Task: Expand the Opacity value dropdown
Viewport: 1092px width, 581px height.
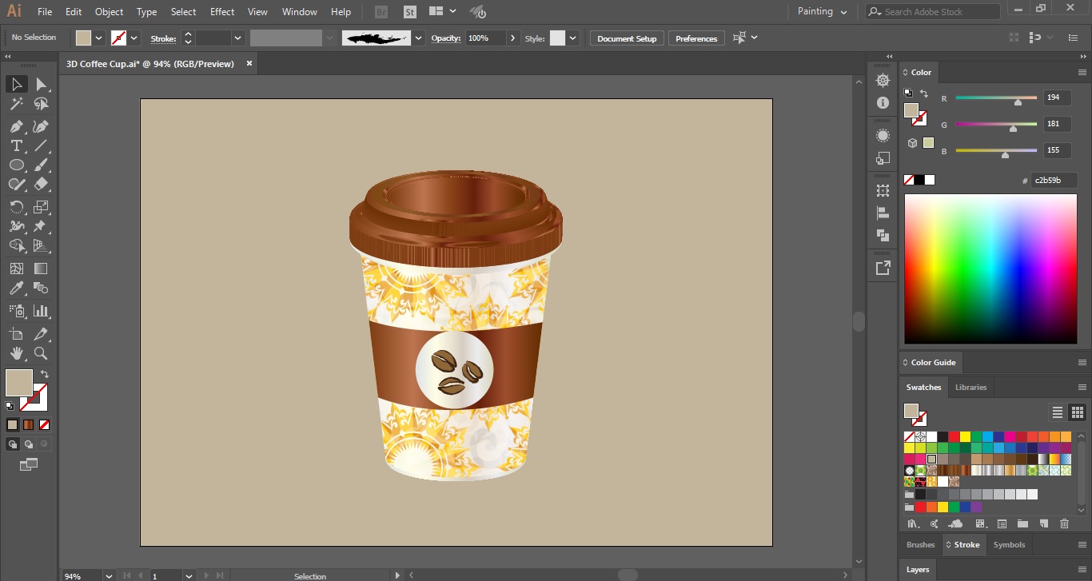Action: [x=512, y=38]
